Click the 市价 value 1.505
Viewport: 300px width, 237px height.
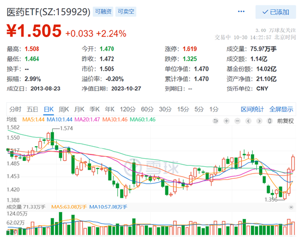tap(107, 69)
